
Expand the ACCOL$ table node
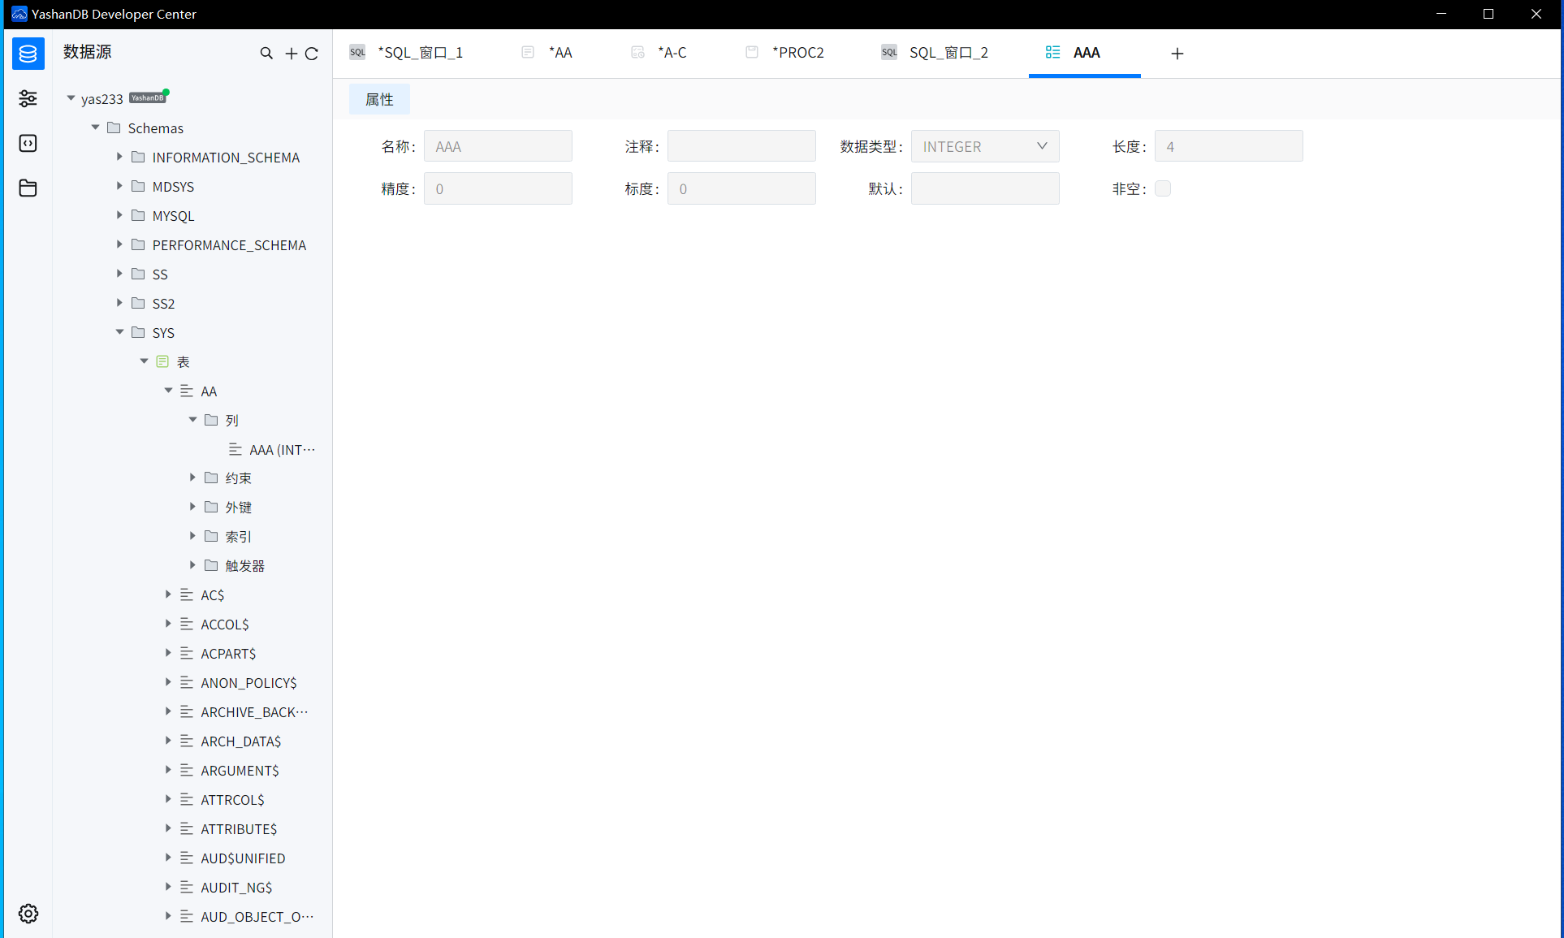169,624
